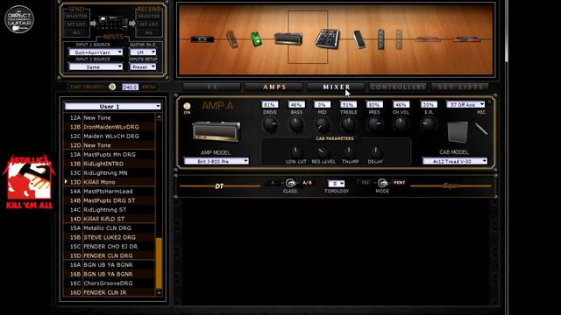Screen dimensions: 561x315
Task: Click Send SET LIST button
Action: pyautogui.click(x=76, y=24)
